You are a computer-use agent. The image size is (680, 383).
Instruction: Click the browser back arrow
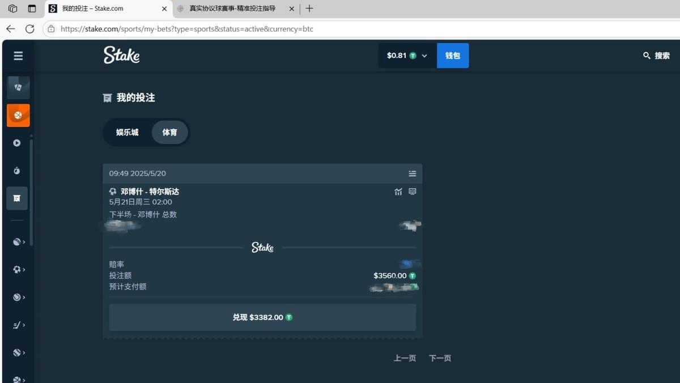(x=10, y=28)
